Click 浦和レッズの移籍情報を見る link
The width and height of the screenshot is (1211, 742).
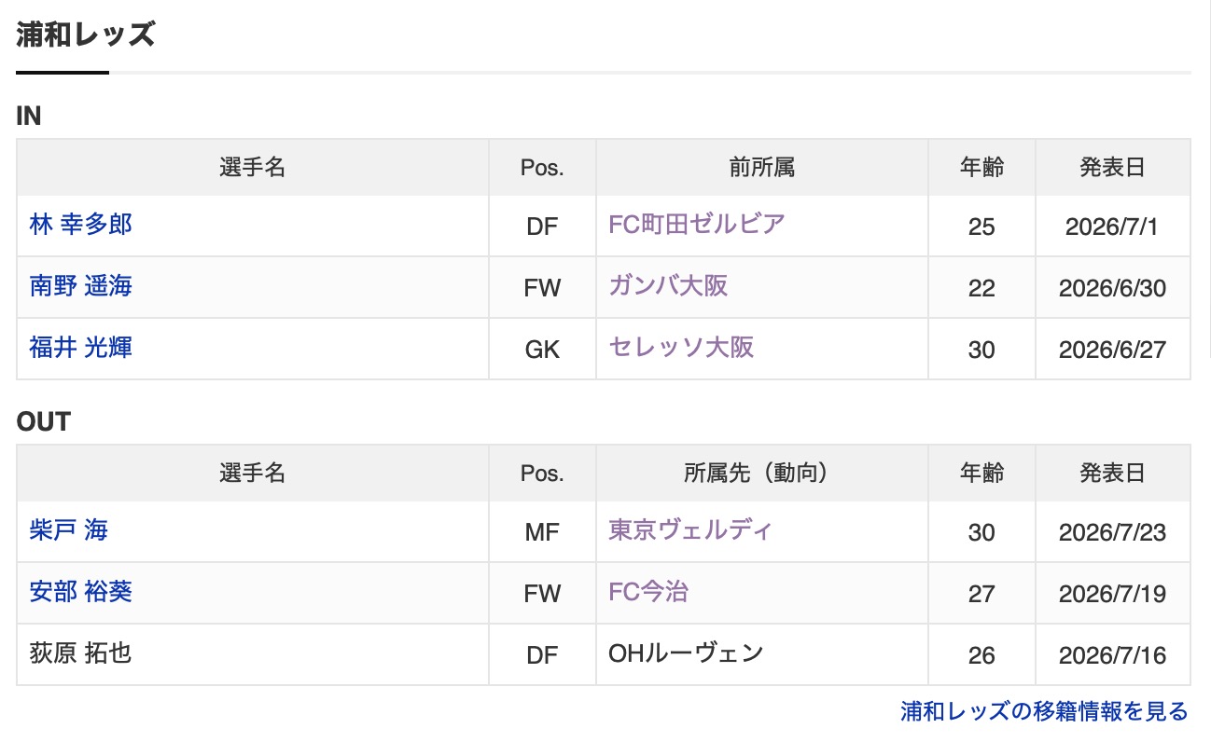click(x=1044, y=712)
